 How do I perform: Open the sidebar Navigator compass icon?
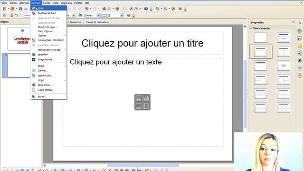[300, 75]
